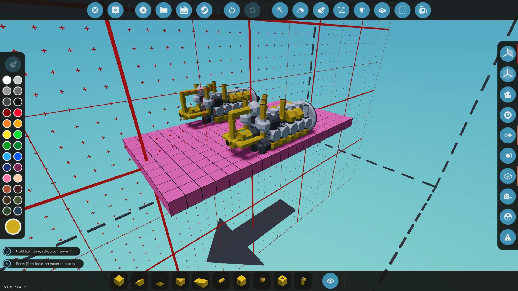The image size is (518, 291).
Task: Select the arrow pointer select tool
Action: [280, 10]
